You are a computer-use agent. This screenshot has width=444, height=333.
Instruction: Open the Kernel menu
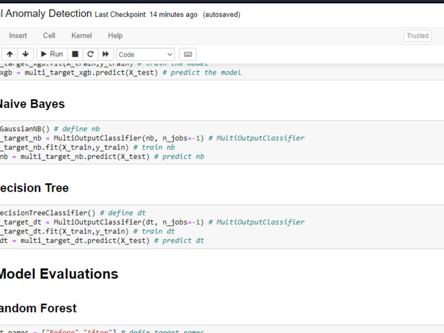[x=81, y=36]
